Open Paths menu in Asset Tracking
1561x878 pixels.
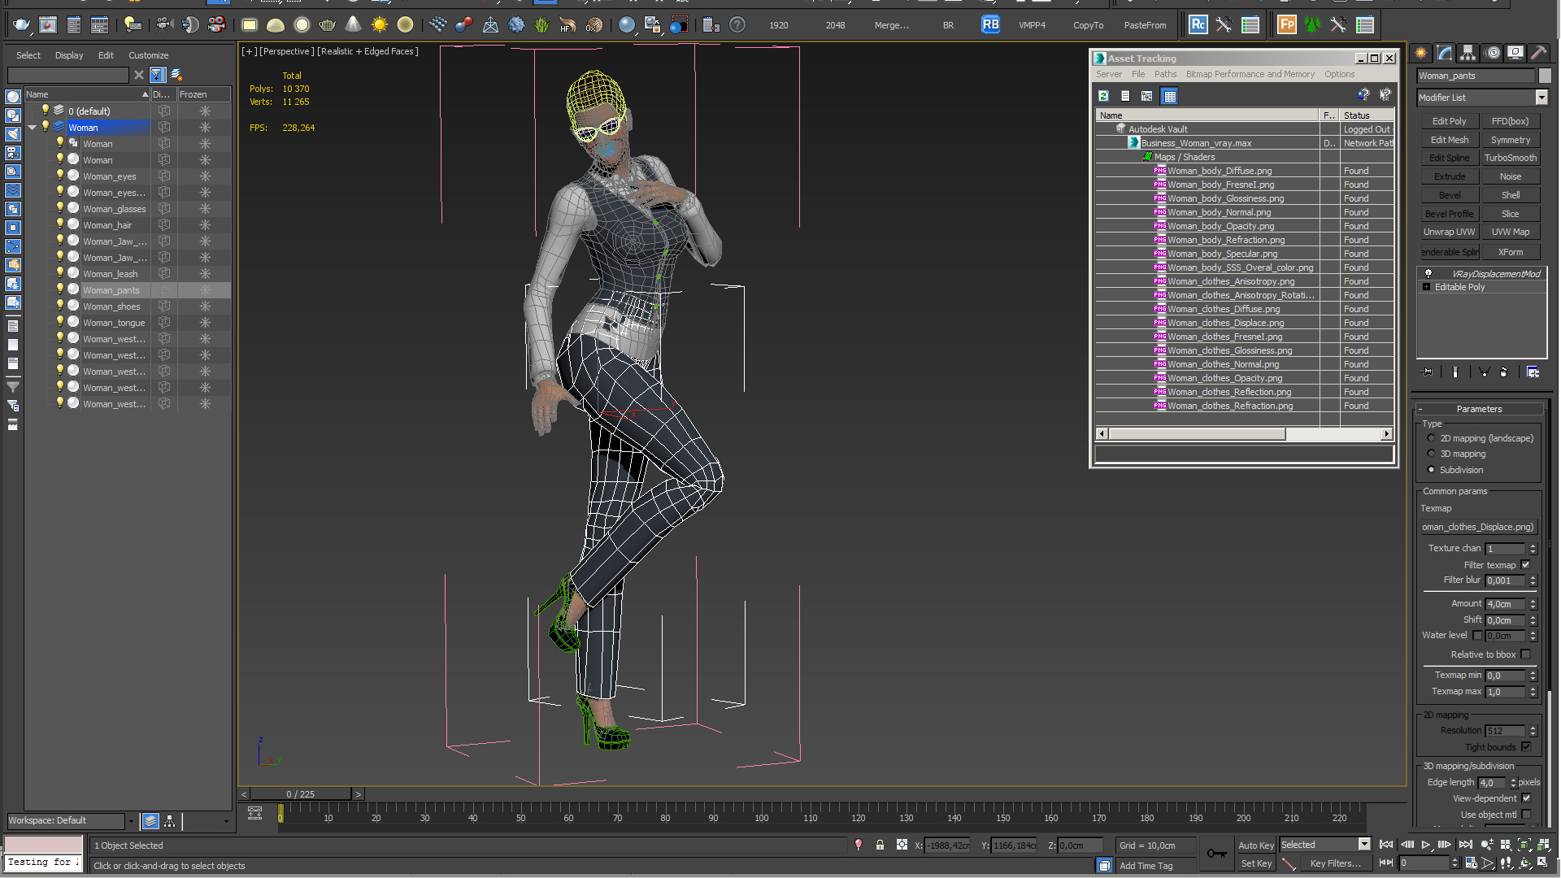(x=1165, y=74)
